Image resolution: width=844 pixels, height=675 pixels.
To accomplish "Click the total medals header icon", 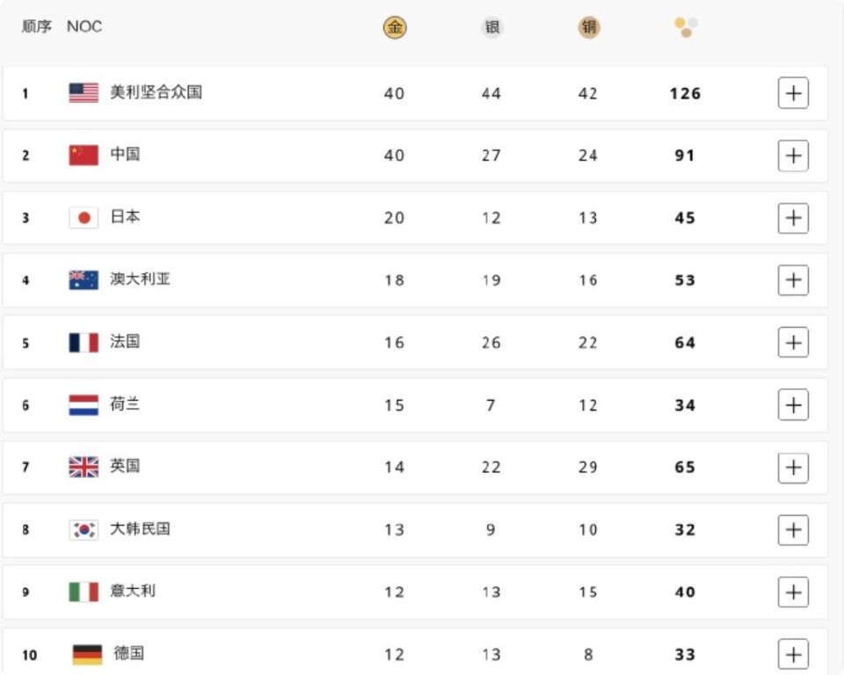I will (687, 27).
